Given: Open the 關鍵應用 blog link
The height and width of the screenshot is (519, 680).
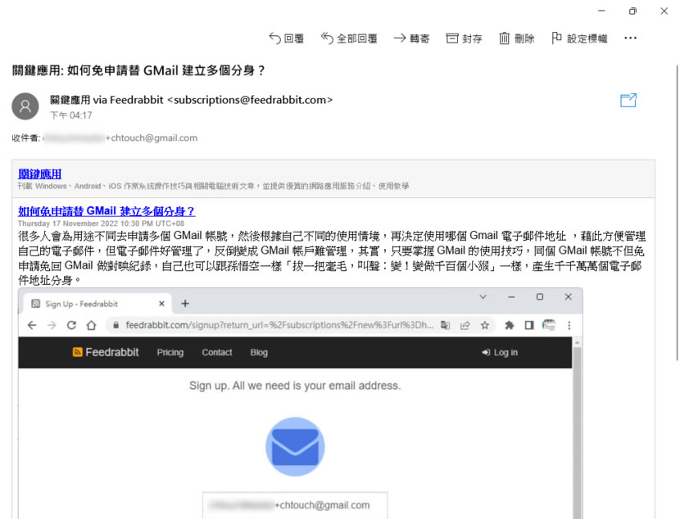Looking at the screenshot, I should pos(39,174).
